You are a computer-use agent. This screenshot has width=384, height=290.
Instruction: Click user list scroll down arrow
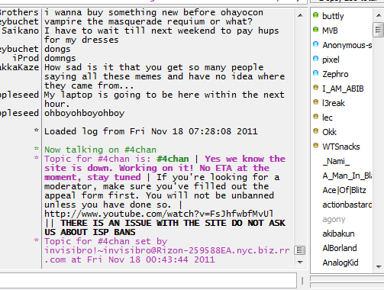pos(379,266)
